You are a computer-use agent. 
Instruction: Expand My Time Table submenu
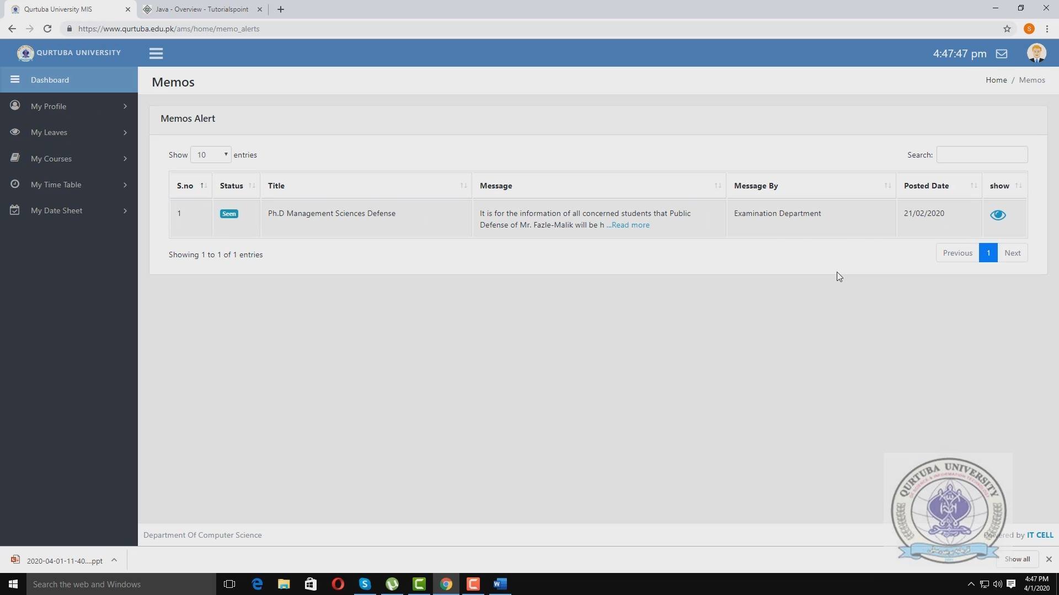pos(125,185)
